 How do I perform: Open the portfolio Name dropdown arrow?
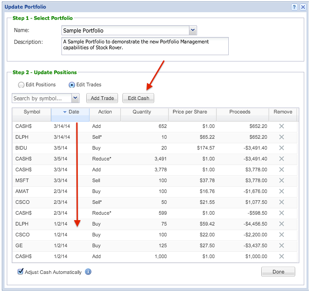click(x=193, y=30)
